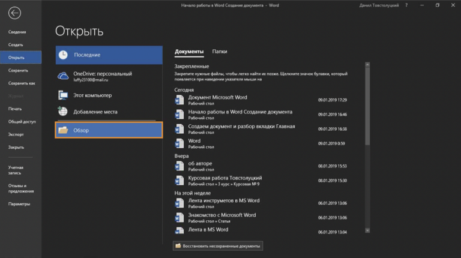The width and height of the screenshot is (461, 258).
Task: Open Начало работы в Word Создание документа
Action: 262,115
